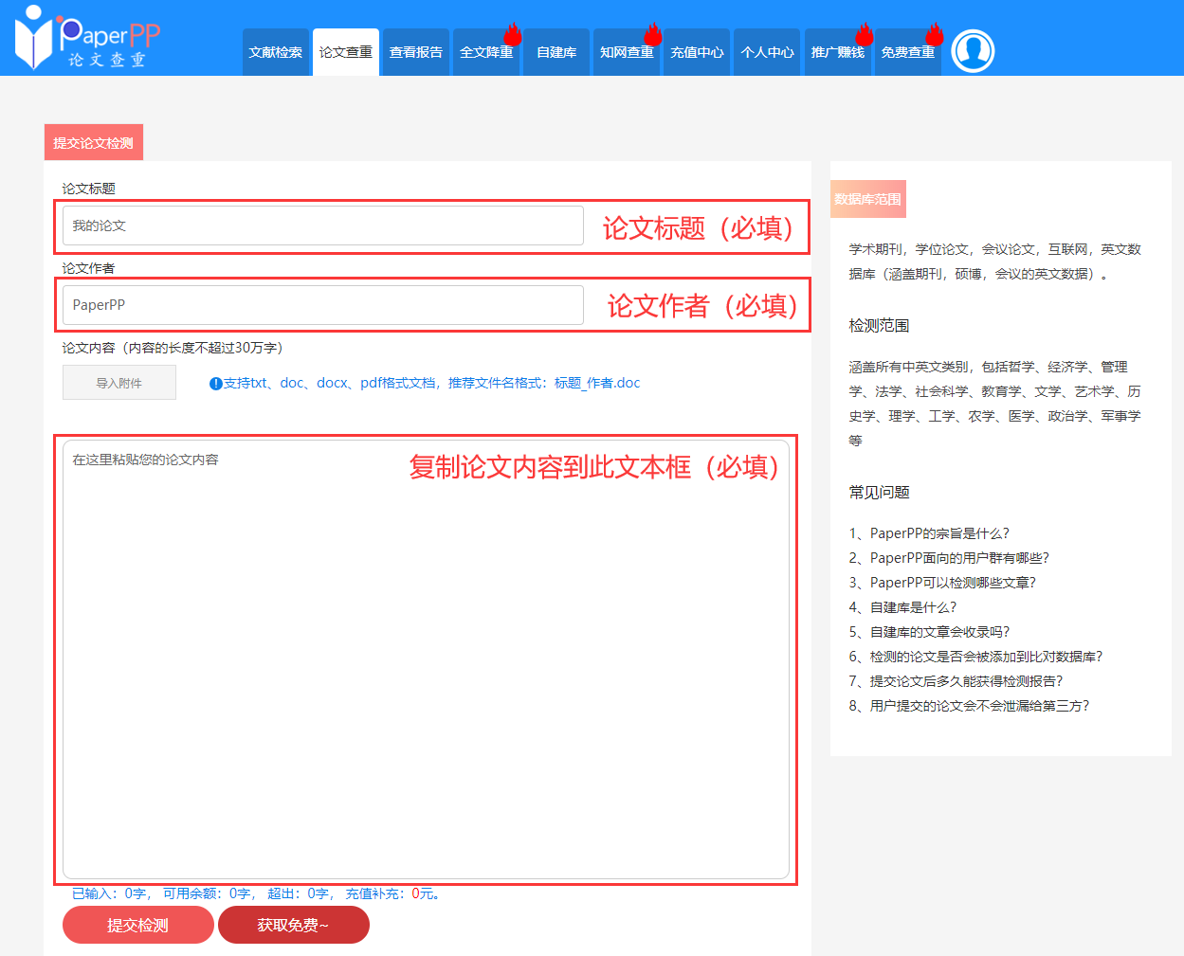Open FAQ 6 about 比对数据库

975,657
